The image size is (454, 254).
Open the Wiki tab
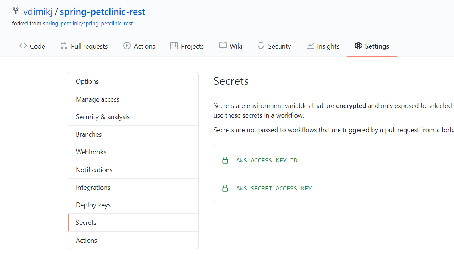231,46
